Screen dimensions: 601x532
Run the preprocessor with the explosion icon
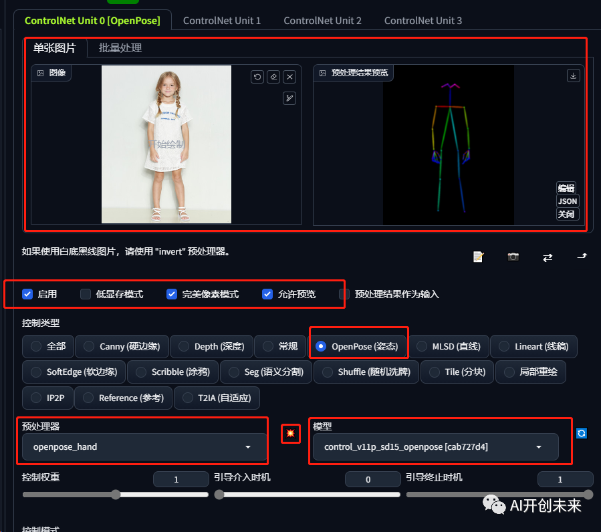coord(291,434)
